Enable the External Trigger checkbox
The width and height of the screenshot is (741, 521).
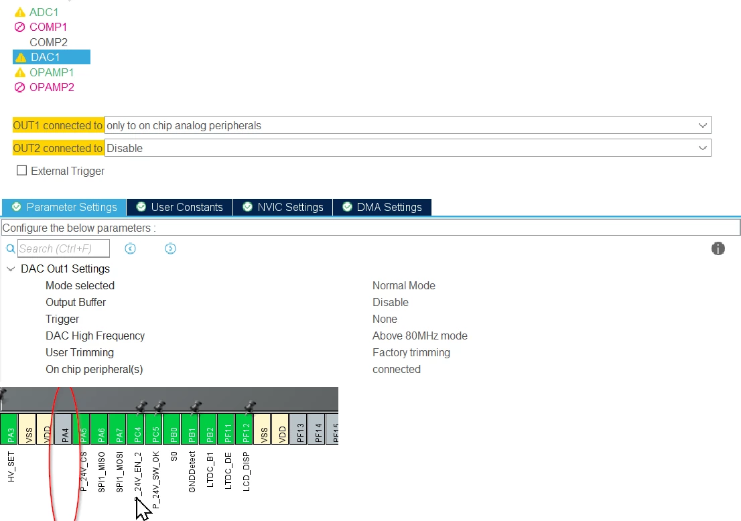(x=21, y=171)
